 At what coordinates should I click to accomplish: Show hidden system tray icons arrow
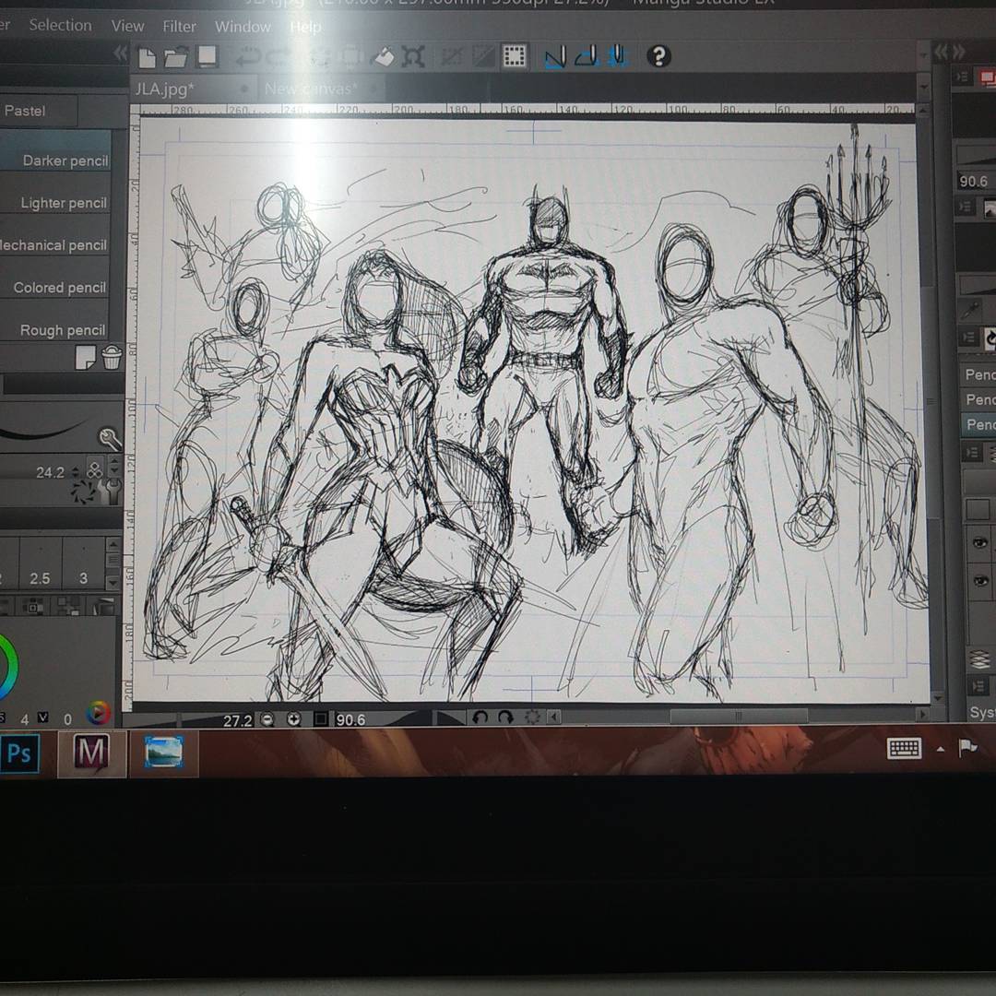tap(940, 749)
